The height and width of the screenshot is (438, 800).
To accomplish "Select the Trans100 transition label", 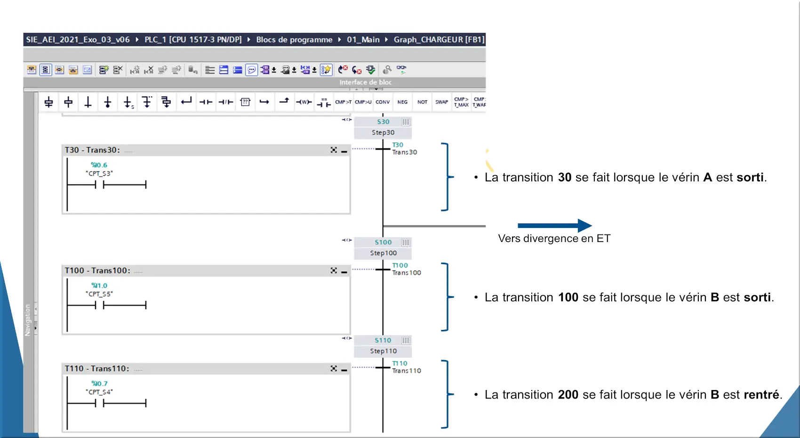I will pyautogui.click(x=407, y=273).
